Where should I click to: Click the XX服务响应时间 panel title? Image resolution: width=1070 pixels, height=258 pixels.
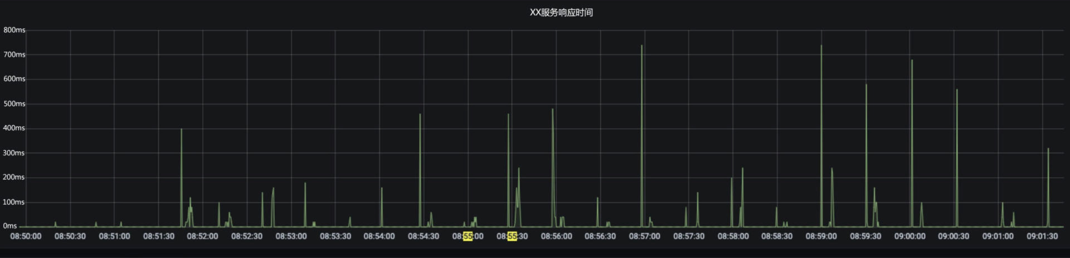tap(561, 13)
